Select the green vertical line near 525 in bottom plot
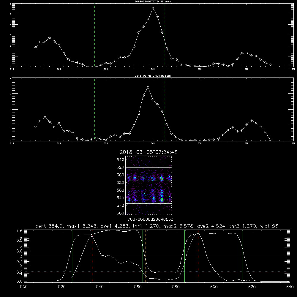Screen dimensions: 297x297 click(72, 256)
